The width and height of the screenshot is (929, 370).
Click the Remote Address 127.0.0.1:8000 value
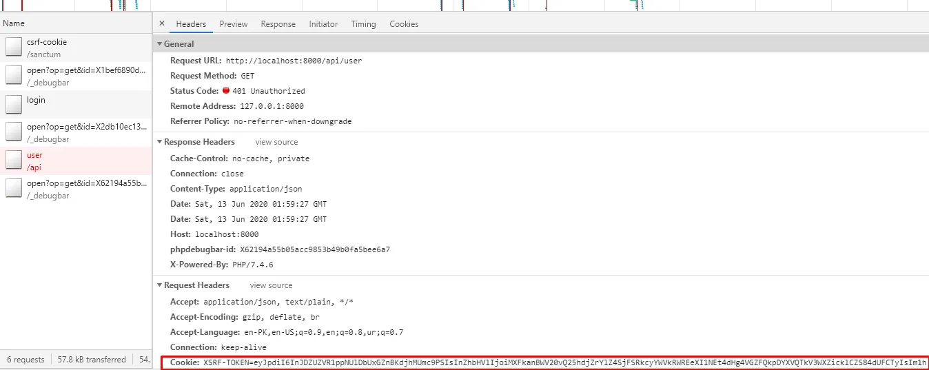(x=272, y=106)
